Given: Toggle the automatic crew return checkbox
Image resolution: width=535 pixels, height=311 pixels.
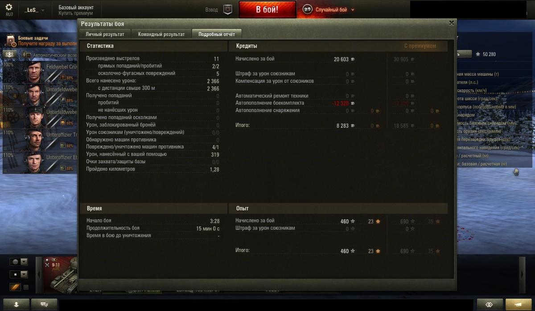Looking at the screenshot, I should click(28, 55).
